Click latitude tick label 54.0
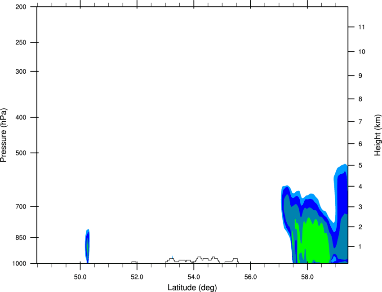This screenshot has width=382, height=292. 194,277
